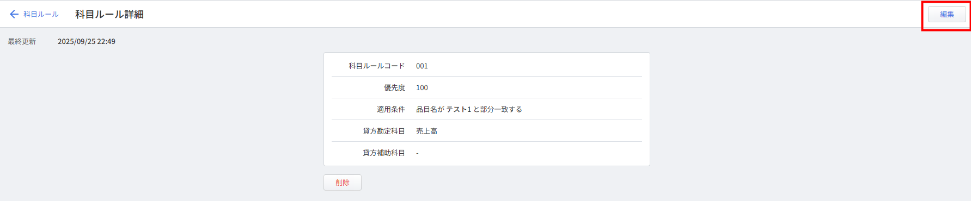Click テスト1 in the condition text
Screen dimensions: 971x201
click(459, 109)
